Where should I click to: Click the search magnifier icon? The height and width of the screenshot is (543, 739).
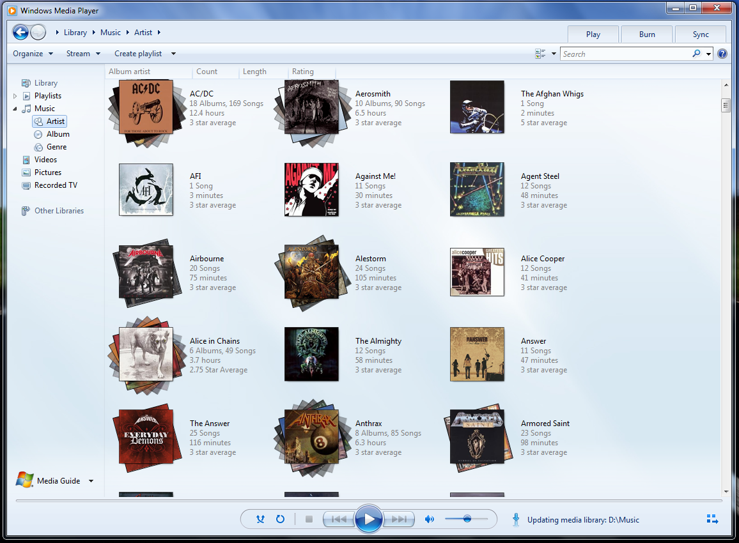pyautogui.click(x=697, y=54)
